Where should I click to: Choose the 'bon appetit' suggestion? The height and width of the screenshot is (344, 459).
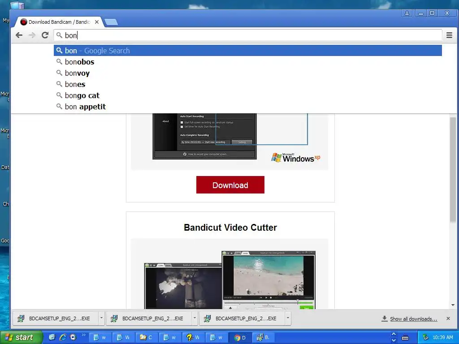click(x=247, y=107)
